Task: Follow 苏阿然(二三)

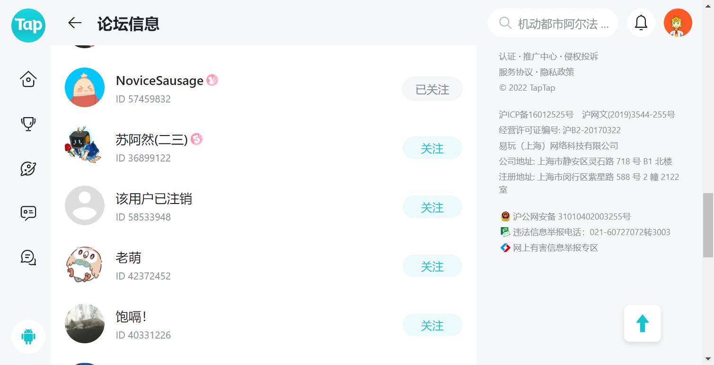Action: tap(432, 148)
